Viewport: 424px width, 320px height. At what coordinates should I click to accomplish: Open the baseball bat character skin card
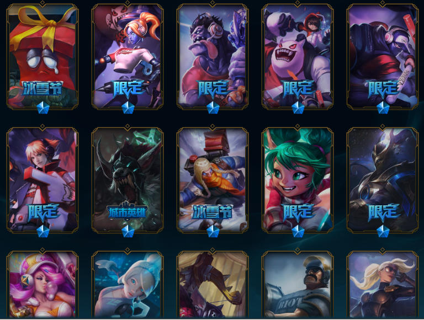point(383,56)
